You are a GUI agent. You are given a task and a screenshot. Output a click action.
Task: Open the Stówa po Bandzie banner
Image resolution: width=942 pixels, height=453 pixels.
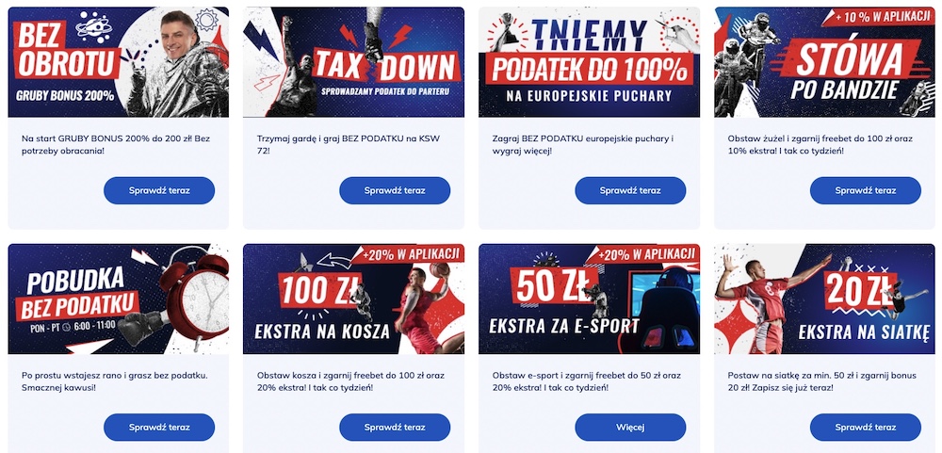[x=825, y=62]
